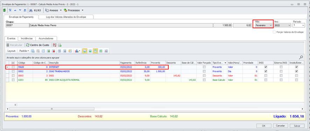Expand the Processos dropdown arrow
310x131 pixels.
[x=83, y=10]
